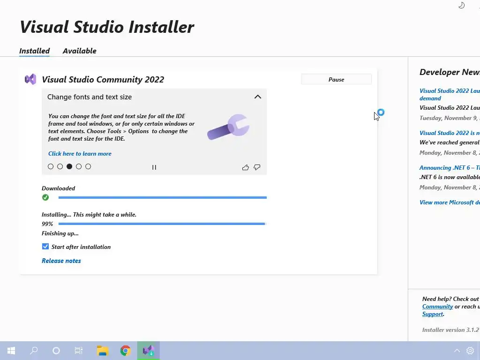Click the Visual Studio Community 2022 logo icon
The image size is (480, 360).
click(x=30, y=79)
